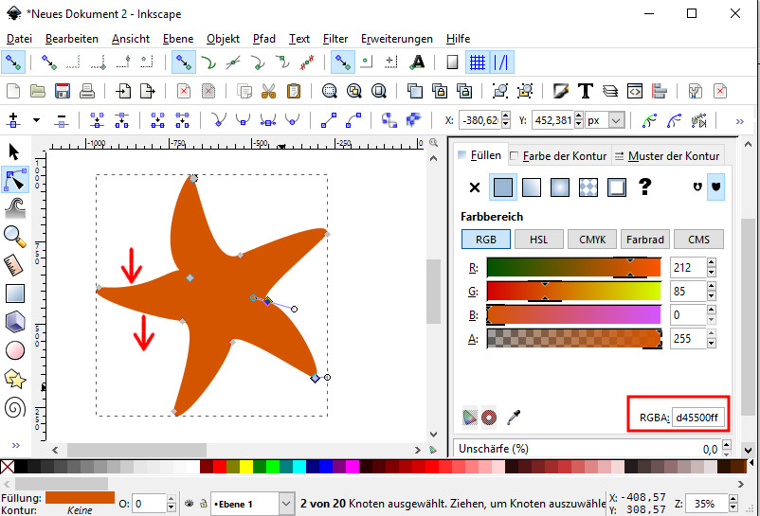The height and width of the screenshot is (516, 760).
Task: Open the Text tool 'T' dialog icon
Action: tap(585, 92)
